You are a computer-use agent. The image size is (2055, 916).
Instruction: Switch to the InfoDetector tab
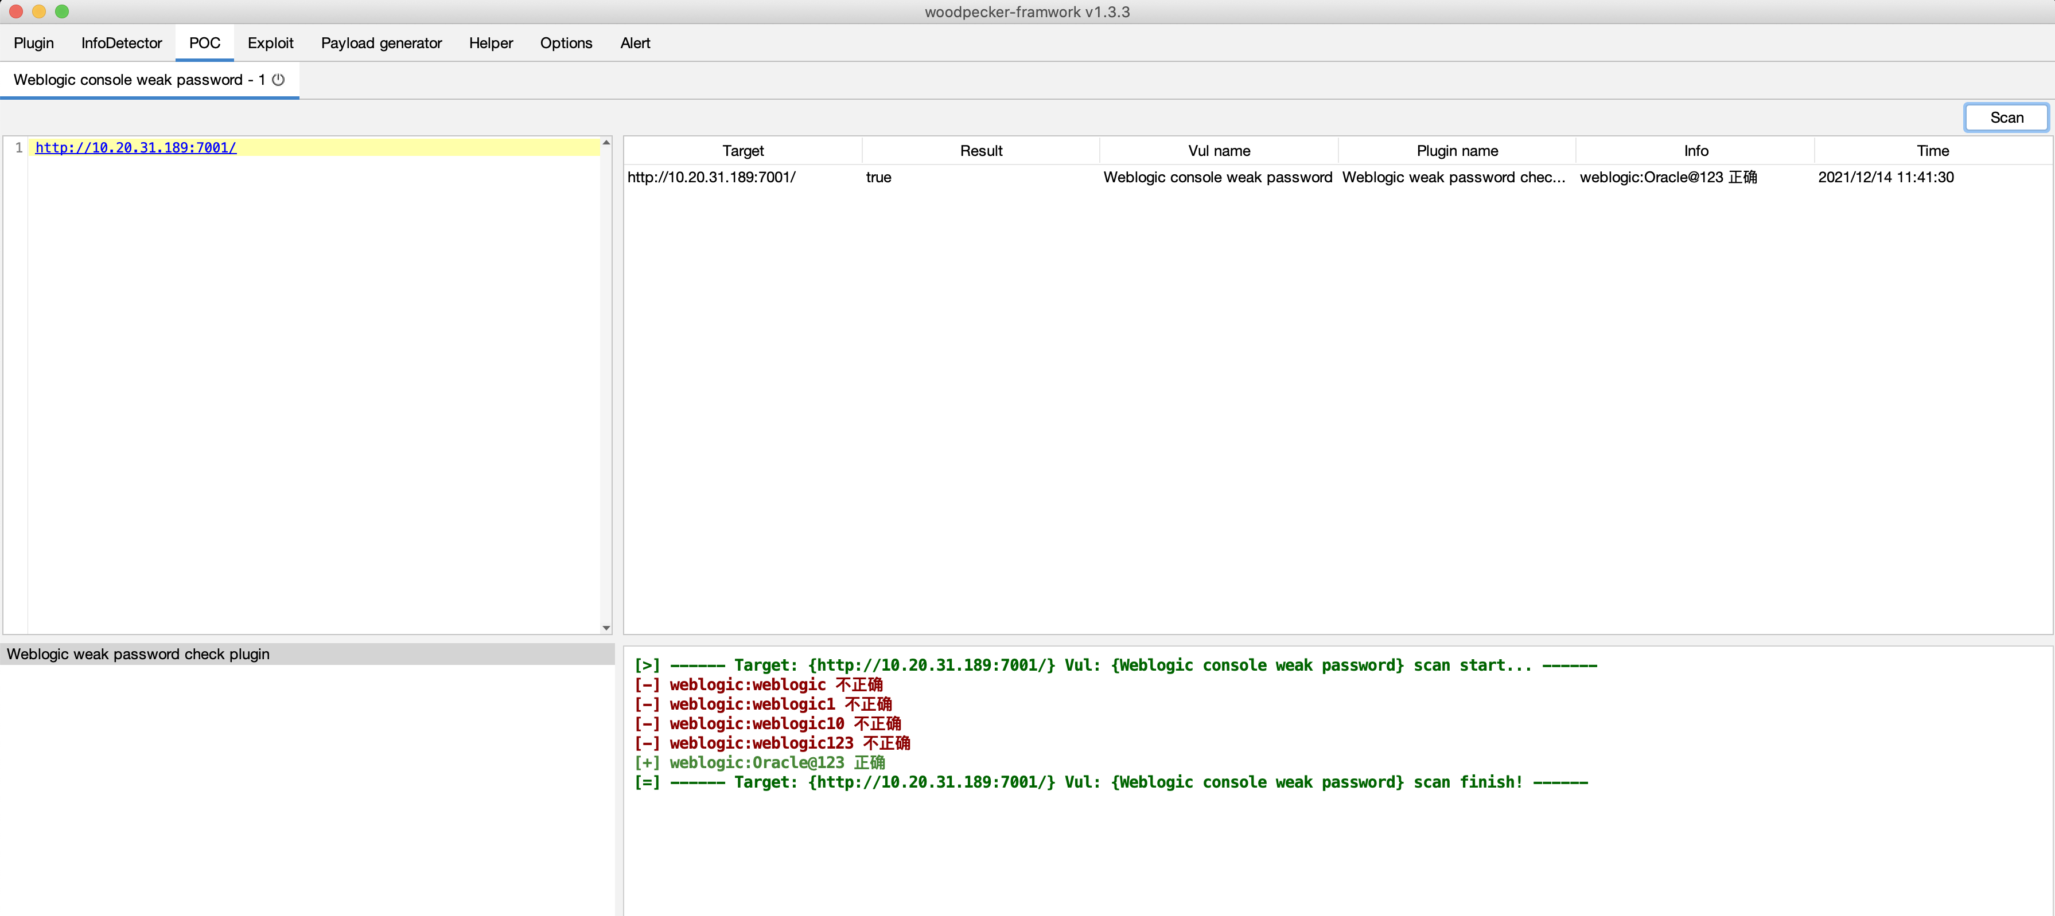pos(121,43)
